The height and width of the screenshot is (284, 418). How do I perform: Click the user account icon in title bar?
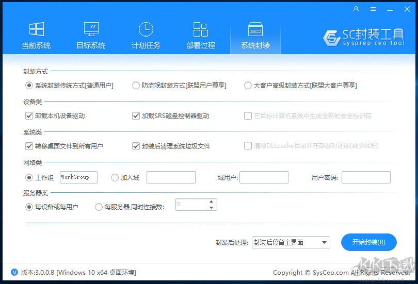tap(356, 9)
